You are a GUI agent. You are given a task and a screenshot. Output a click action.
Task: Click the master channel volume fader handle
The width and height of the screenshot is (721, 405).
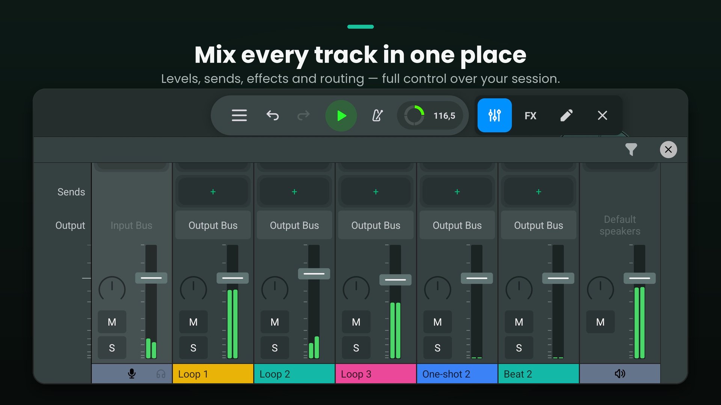tap(640, 278)
